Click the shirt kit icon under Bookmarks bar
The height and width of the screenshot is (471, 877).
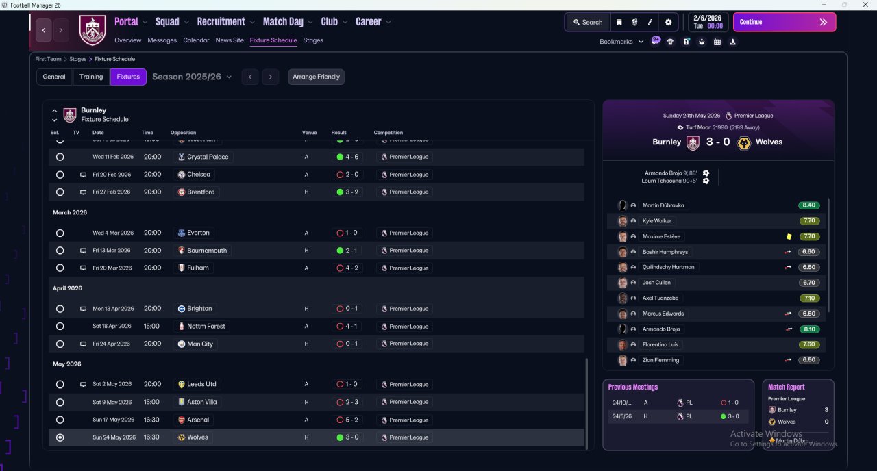click(x=670, y=42)
